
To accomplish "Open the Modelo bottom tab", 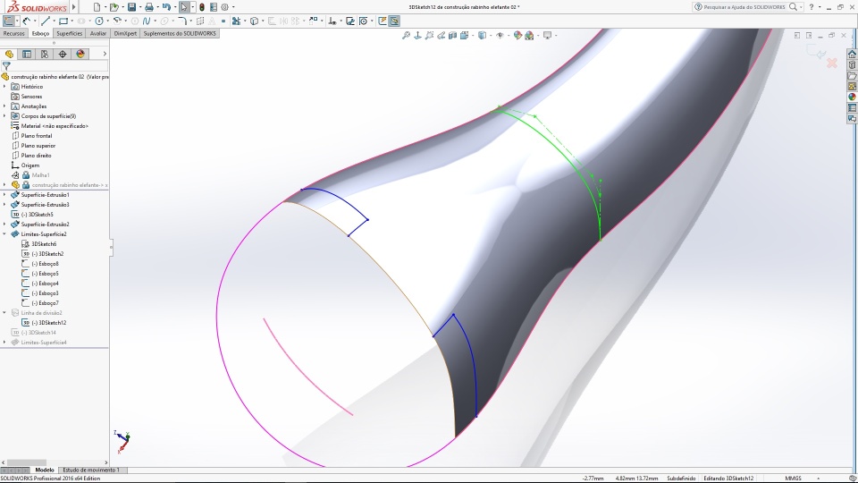I will (x=45, y=470).
